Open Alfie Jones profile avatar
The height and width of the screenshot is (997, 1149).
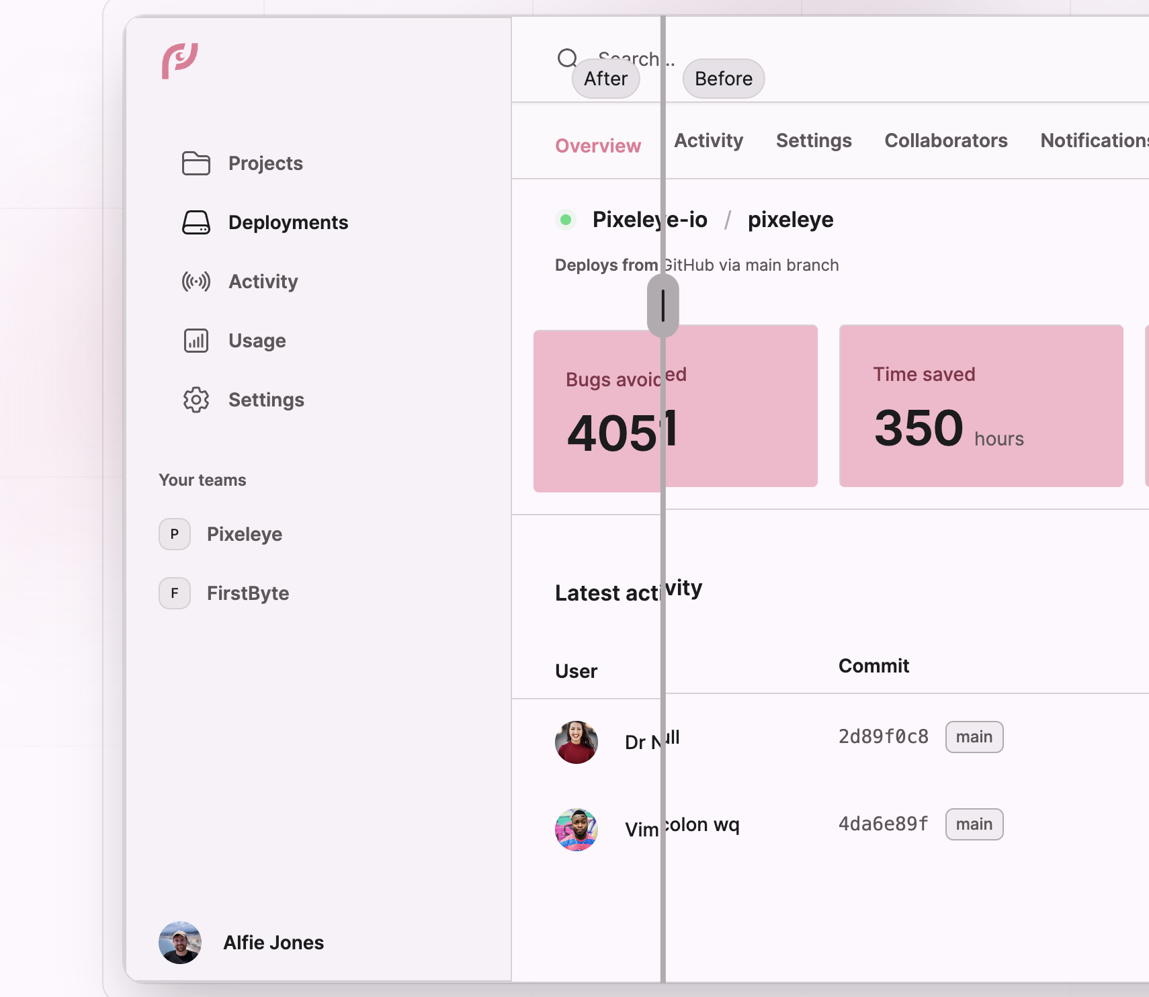pos(180,943)
